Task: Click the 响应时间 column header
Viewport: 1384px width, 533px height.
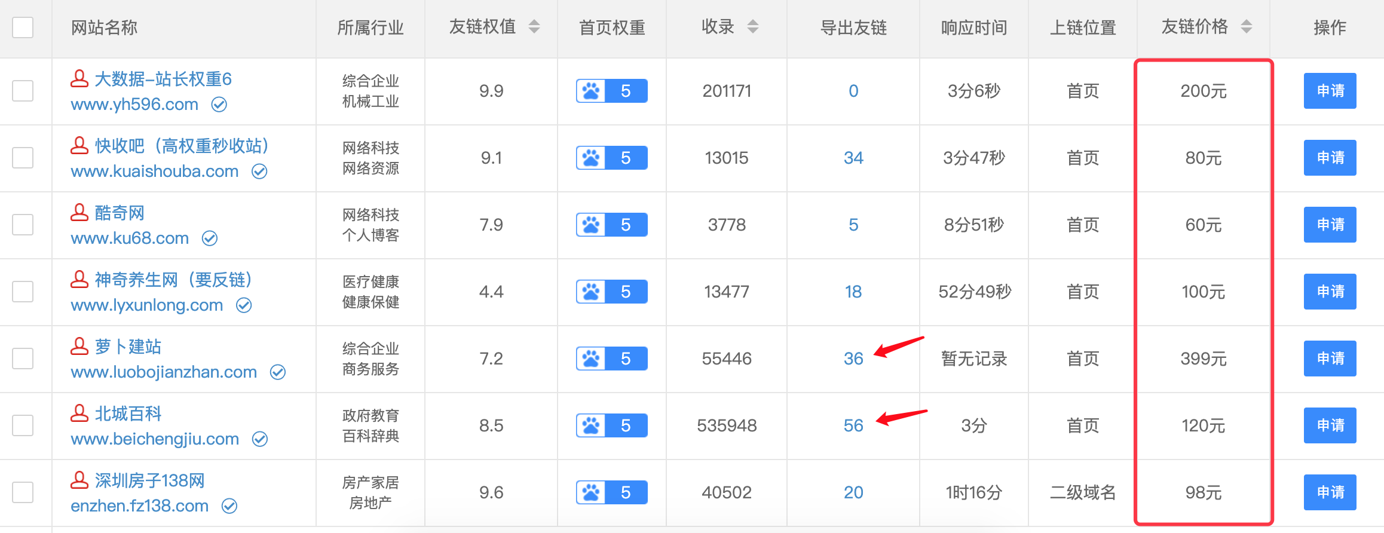Action: tap(974, 27)
